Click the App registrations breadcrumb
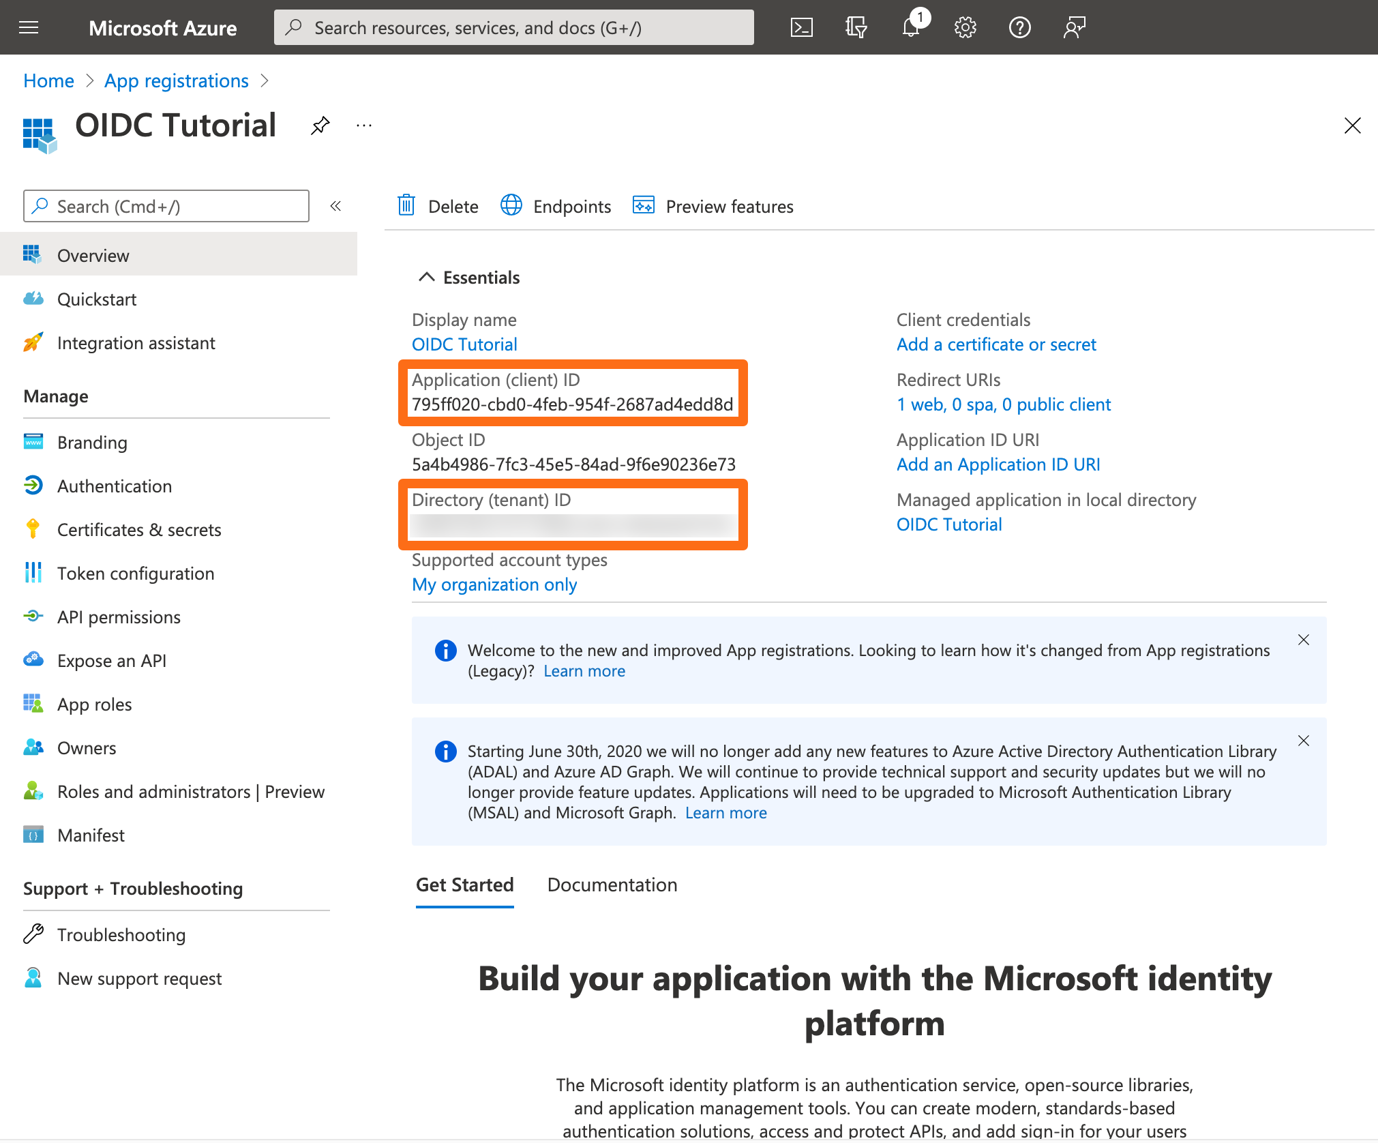 pyautogui.click(x=177, y=80)
